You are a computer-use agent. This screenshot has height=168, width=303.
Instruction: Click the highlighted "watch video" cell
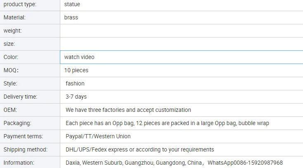click(x=79, y=57)
